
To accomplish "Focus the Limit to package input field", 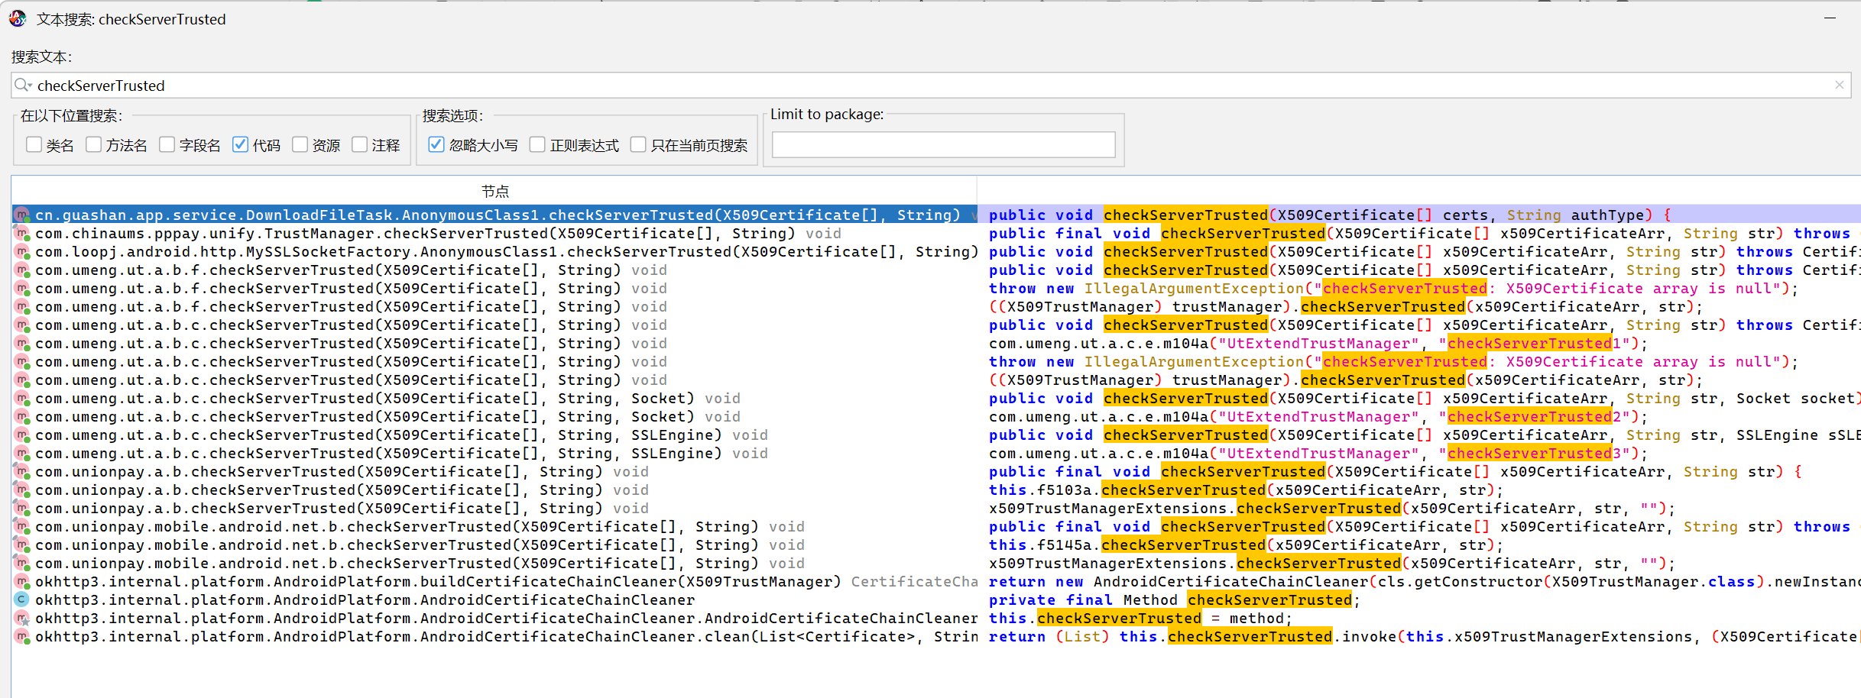I will pyautogui.click(x=943, y=144).
